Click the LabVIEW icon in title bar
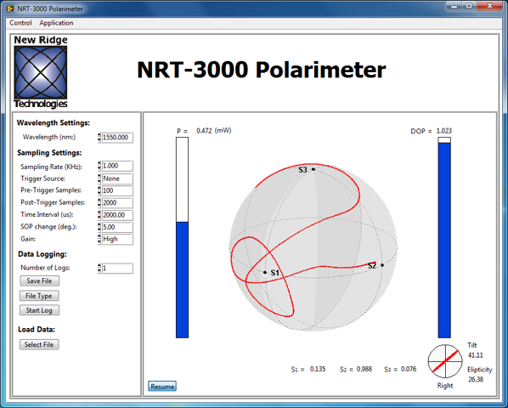This screenshot has height=408, width=508. [10, 8]
